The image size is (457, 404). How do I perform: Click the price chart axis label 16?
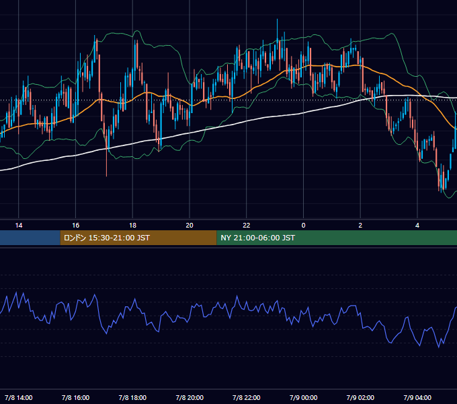75,226
